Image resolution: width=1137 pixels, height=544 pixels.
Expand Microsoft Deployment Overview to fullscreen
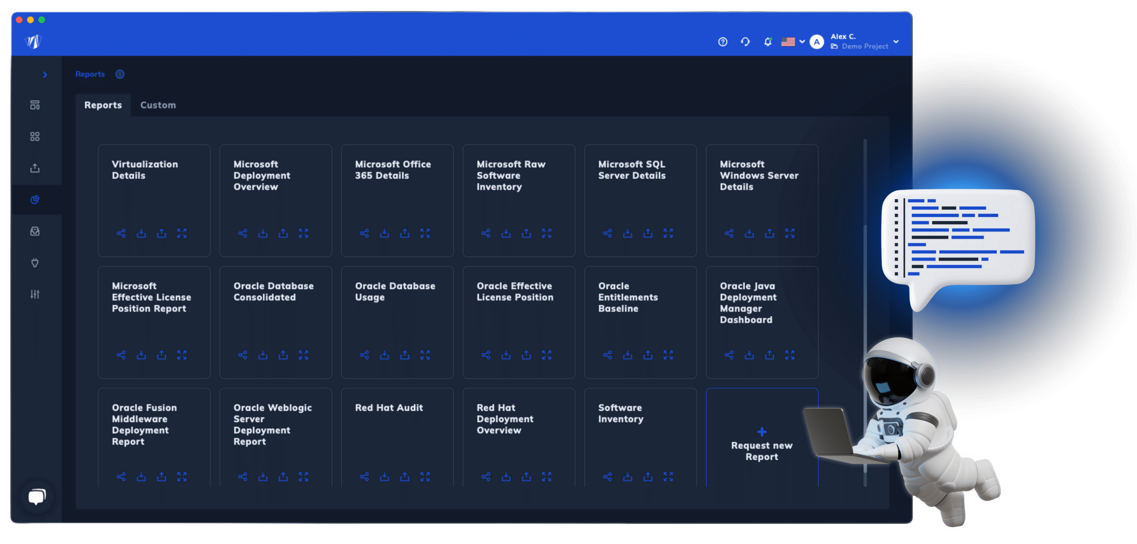point(303,233)
